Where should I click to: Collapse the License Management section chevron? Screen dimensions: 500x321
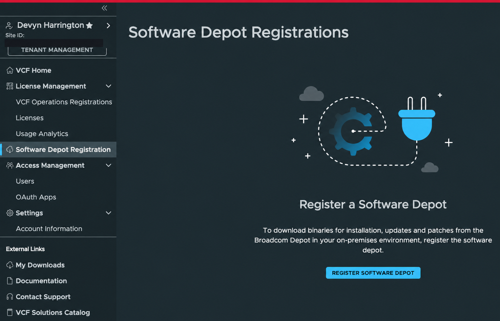point(108,86)
